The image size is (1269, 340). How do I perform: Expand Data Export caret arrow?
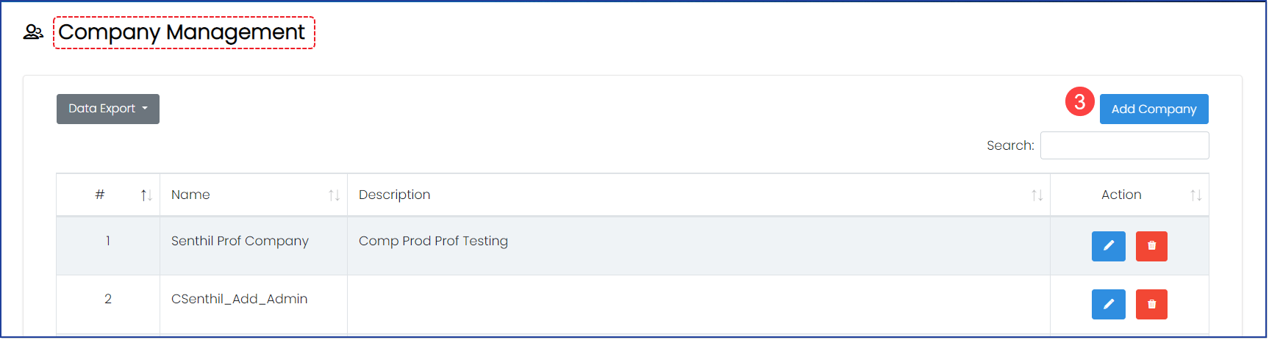(145, 109)
